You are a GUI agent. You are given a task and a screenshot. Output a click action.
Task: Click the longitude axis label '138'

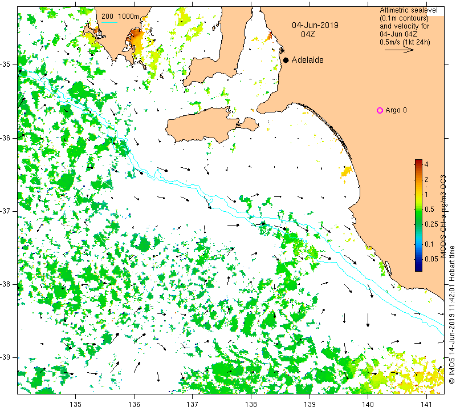point(251,404)
